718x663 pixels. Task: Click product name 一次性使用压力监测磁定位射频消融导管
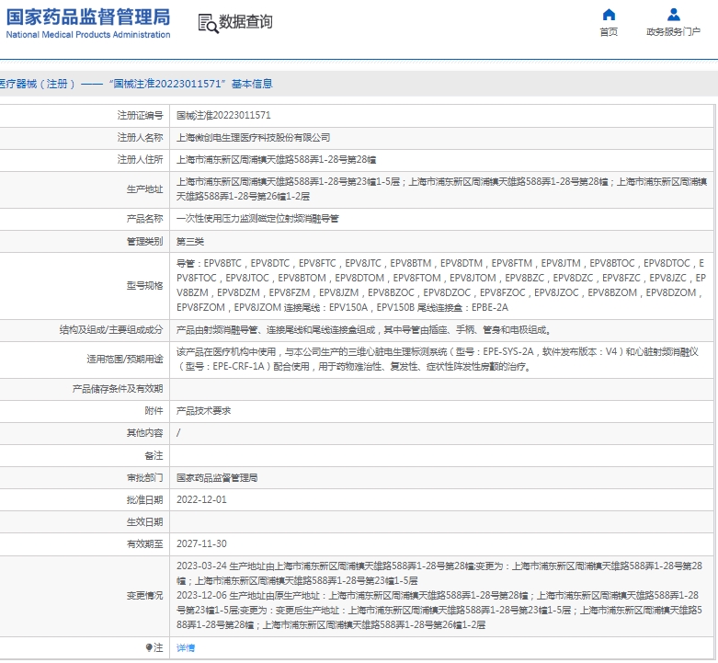pos(257,219)
